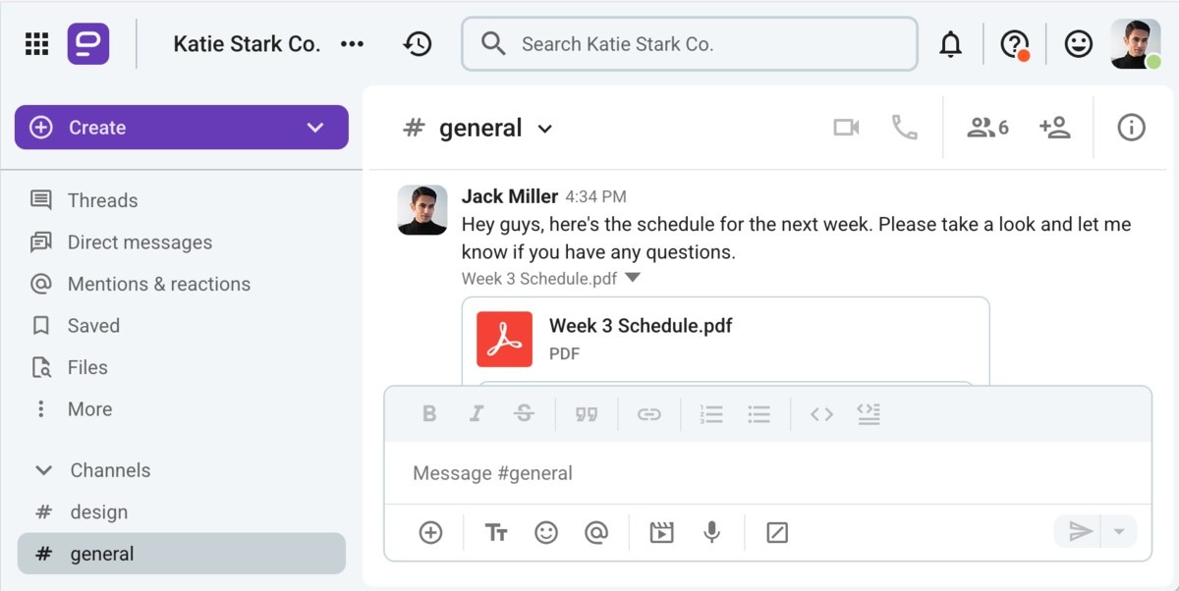The width and height of the screenshot is (1179, 591).
Task: View the 6 channel members
Action: [987, 128]
